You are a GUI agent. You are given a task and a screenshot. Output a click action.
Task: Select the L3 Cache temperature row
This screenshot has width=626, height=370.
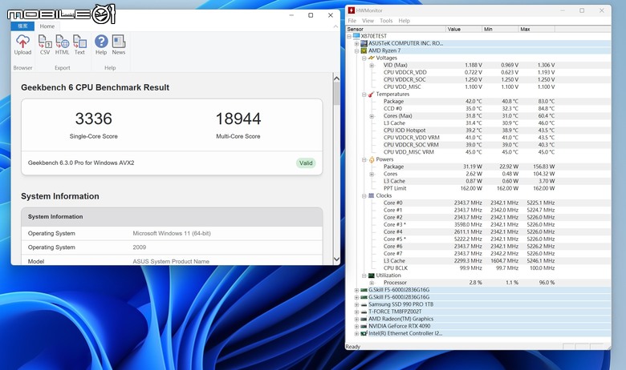(478, 123)
